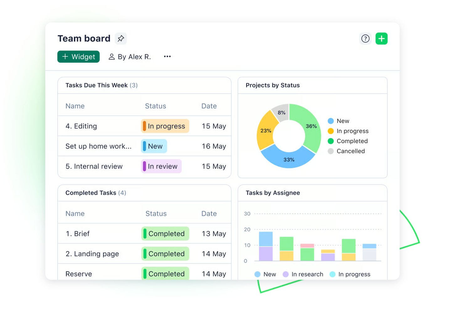Screen dimensions: 464x309
Task: Open the 5. Internal review task
Action: [x=94, y=166]
